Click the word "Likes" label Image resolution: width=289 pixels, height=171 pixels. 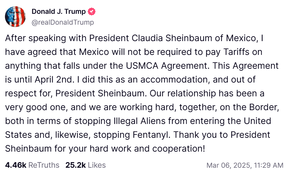tap(97, 165)
